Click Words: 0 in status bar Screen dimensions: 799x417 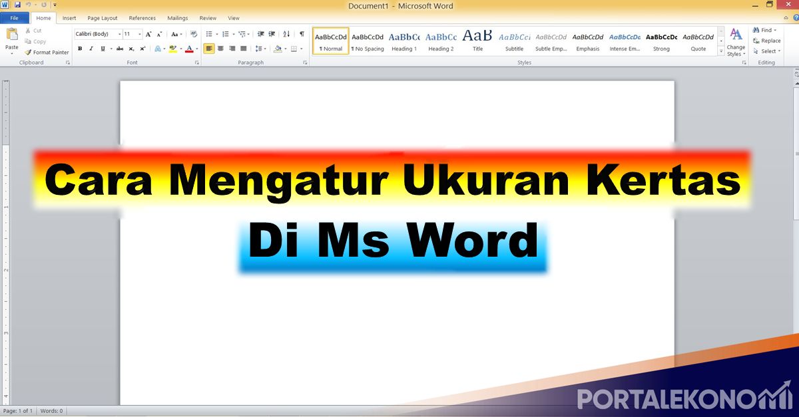tap(52, 411)
